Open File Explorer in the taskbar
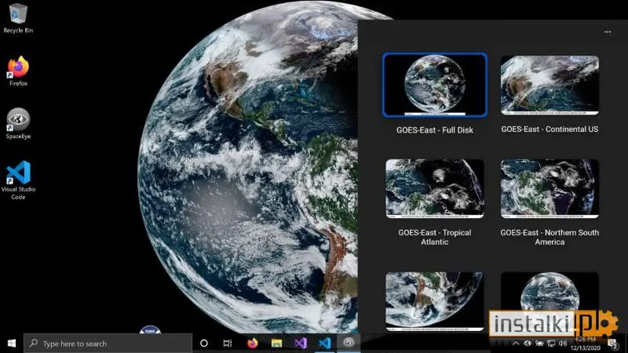This screenshot has height=353, width=628. click(277, 343)
